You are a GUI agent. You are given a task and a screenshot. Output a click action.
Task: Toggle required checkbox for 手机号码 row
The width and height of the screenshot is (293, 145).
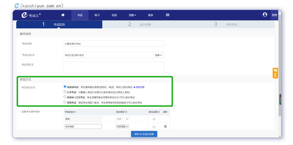pos(154,127)
